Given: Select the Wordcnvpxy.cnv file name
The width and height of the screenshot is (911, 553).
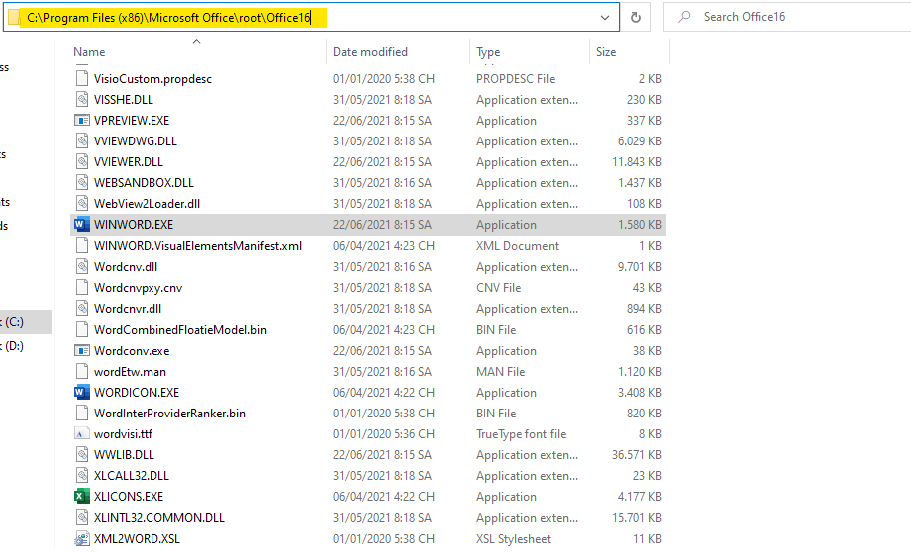Looking at the screenshot, I should tap(138, 288).
